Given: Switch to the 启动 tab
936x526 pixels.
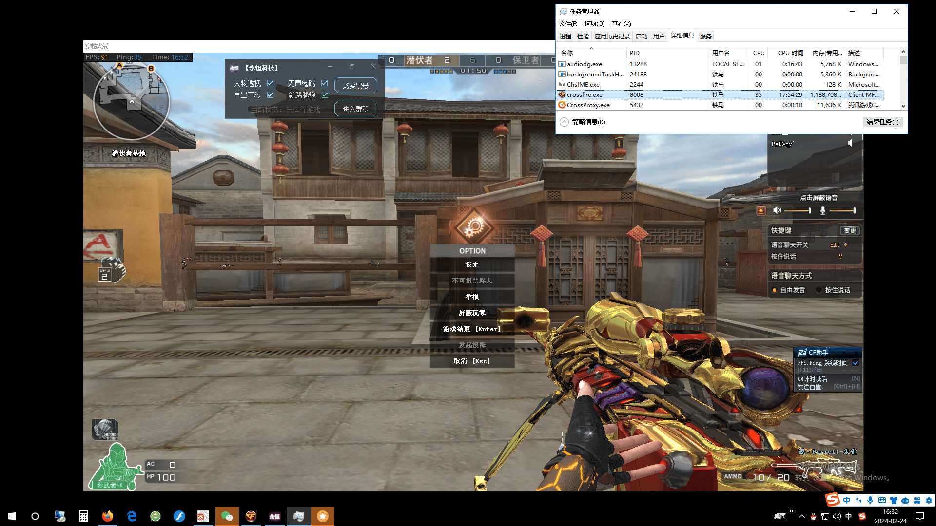Looking at the screenshot, I should [642, 36].
